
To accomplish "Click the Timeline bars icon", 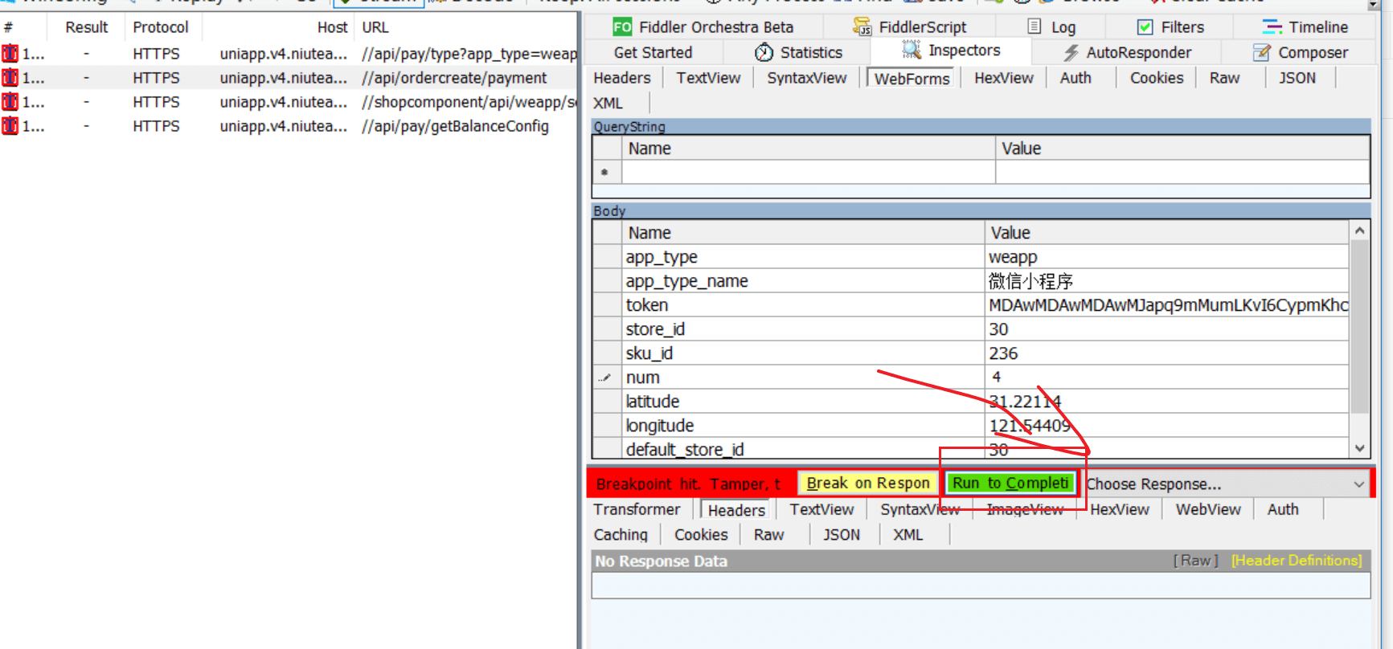I will [x=1272, y=27].
